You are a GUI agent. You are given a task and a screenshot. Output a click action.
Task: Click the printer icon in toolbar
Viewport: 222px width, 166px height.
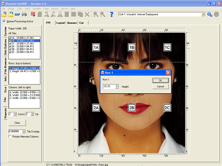[24, 14]
